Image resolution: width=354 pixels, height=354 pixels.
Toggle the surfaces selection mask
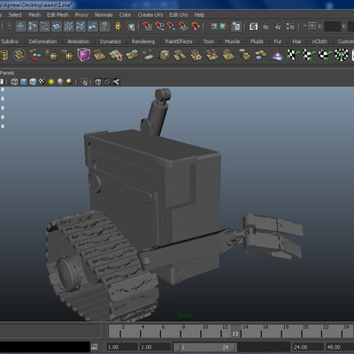pyautogui.click(x=57, y=27)
